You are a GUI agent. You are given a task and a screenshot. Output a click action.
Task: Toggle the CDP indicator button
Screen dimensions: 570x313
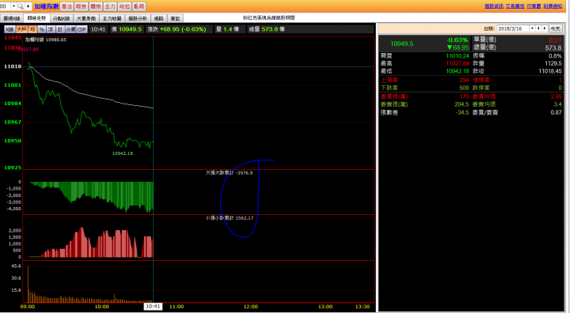(x=82, y=29)
